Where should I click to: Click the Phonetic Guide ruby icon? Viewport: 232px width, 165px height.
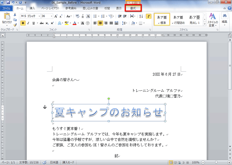click(x=83, y=16)
